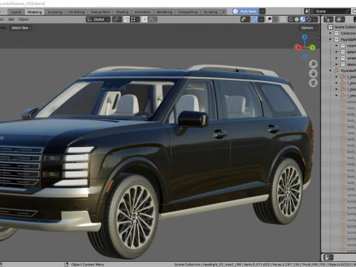Open the UV Editing workspace tab
Screen dimensions: 356x267
(x=76, y=12)
